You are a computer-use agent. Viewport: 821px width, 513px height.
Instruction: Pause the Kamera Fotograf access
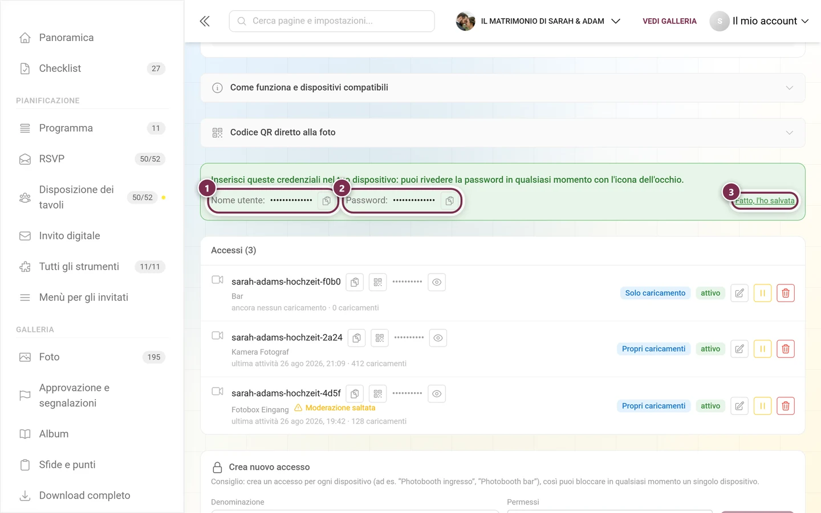762,349
